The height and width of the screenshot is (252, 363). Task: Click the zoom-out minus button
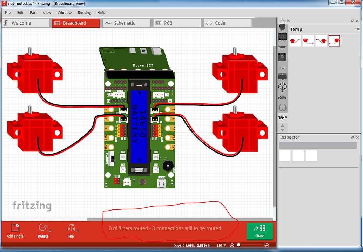[232, 245]
